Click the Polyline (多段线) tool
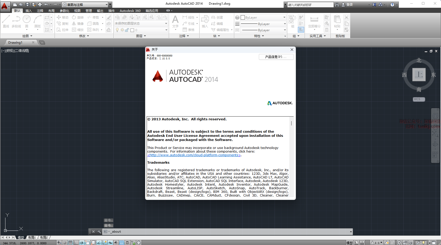This screenshot has width=441, height=245. pos(16,21)
